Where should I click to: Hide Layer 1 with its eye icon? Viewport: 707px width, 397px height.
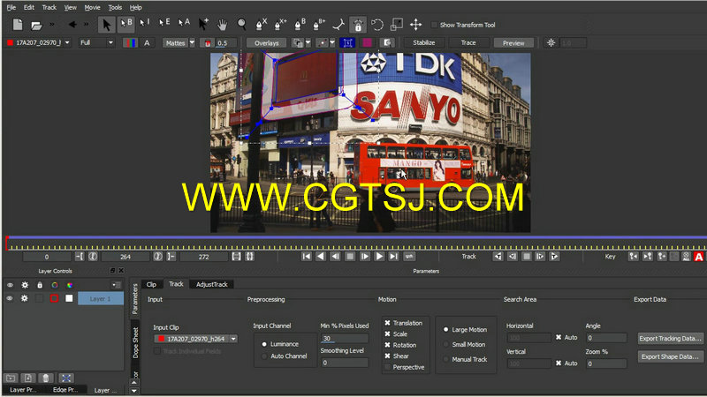(10, 298)
